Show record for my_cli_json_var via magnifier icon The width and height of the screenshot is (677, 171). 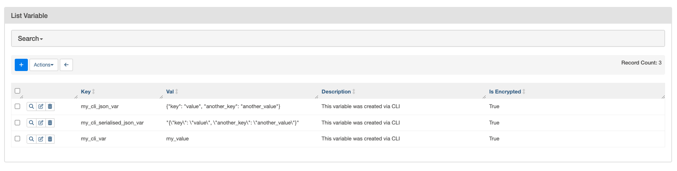32,107
